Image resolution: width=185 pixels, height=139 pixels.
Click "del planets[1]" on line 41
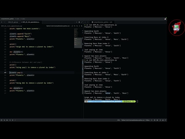16,52
